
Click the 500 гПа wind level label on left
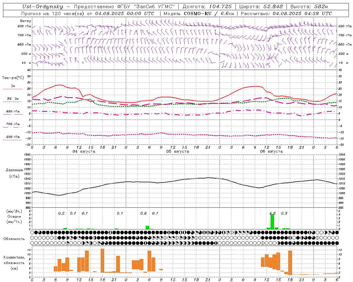[x=24, y=26]
